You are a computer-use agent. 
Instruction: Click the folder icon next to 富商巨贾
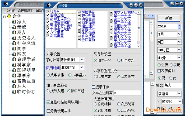click(x=14, y=81)
